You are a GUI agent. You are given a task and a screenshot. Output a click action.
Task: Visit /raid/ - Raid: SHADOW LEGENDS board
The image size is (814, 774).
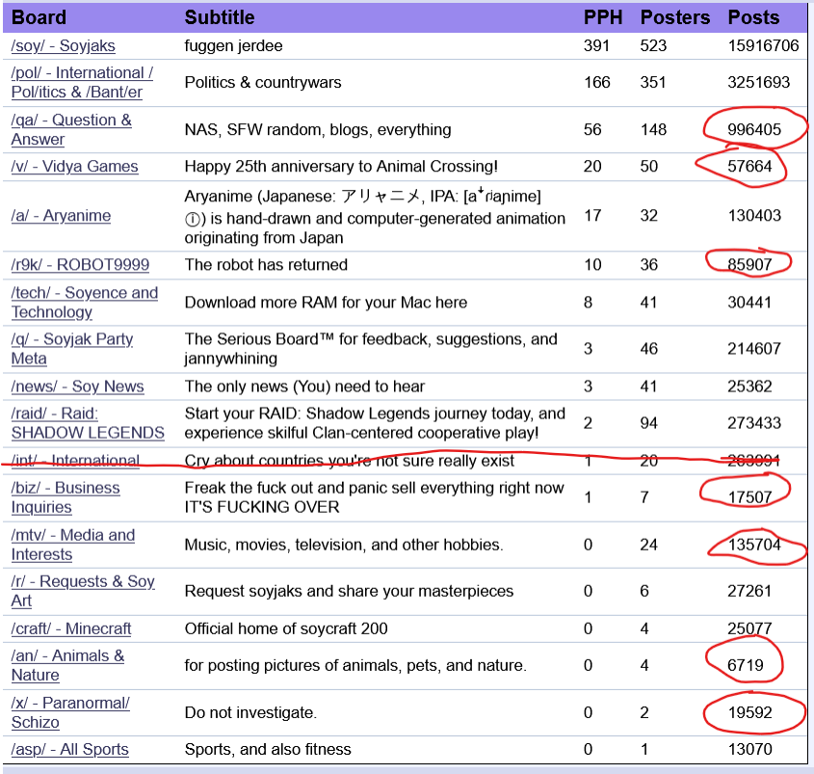pos(88,422)
